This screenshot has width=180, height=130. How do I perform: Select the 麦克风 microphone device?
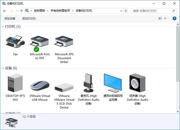pyautogui.click(x=88, y=83)
